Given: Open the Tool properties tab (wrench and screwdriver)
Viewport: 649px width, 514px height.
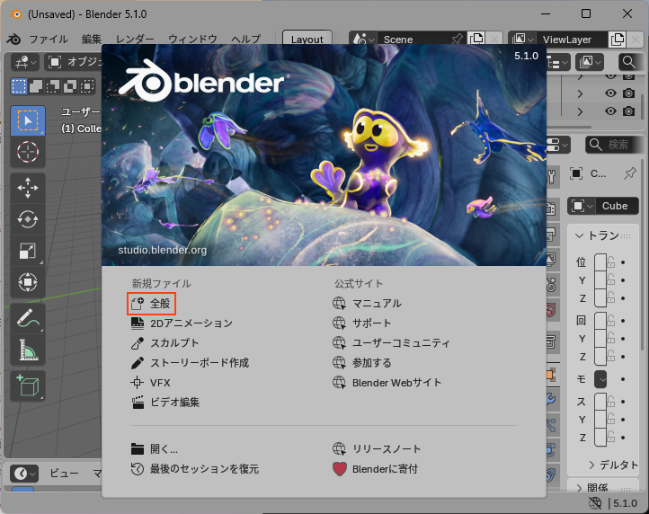Looking at the screenshot, I should pyautogui.click(x=551, y=176).
